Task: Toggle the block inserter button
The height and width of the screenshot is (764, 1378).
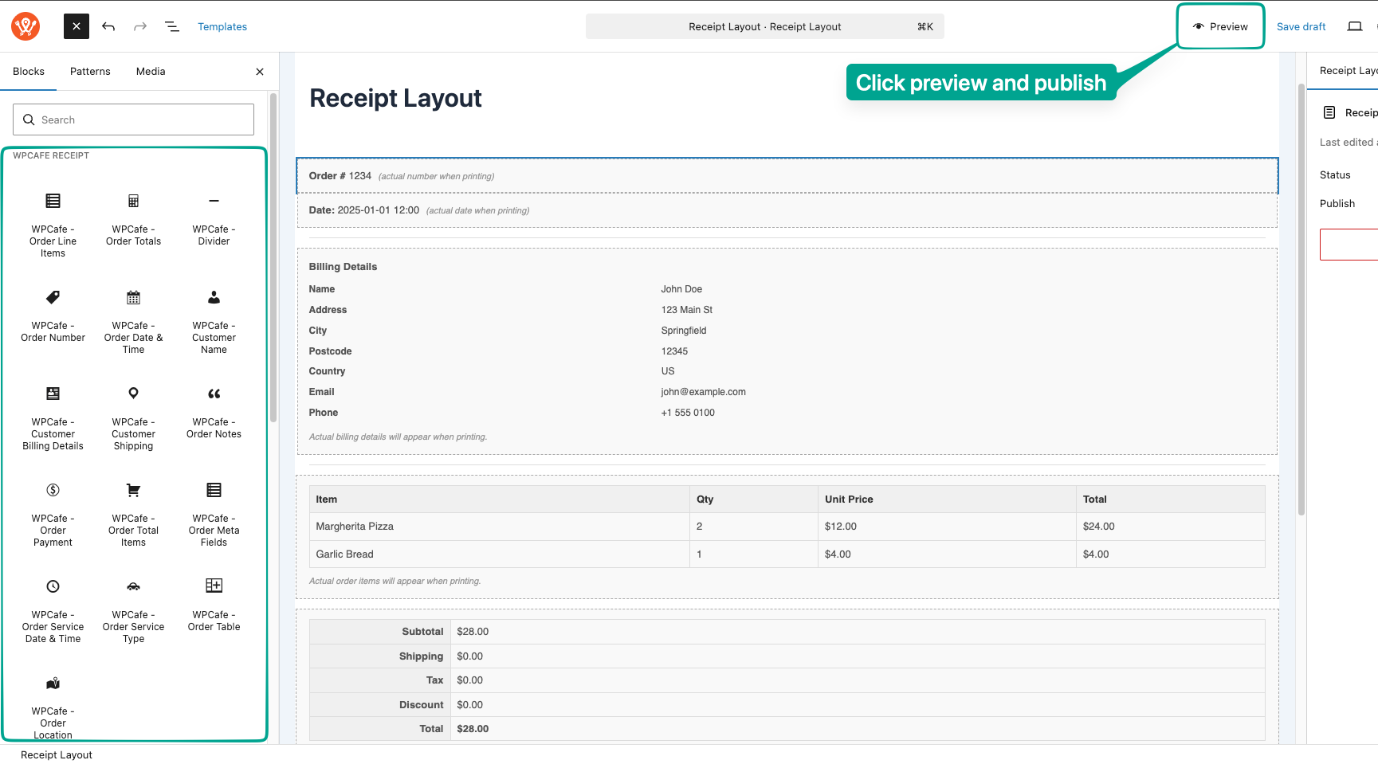Action: [x=77, y=26]
